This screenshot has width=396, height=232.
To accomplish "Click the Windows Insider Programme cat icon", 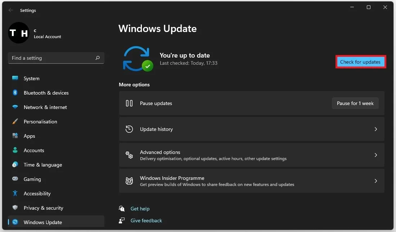I will [x=129, y=181].
